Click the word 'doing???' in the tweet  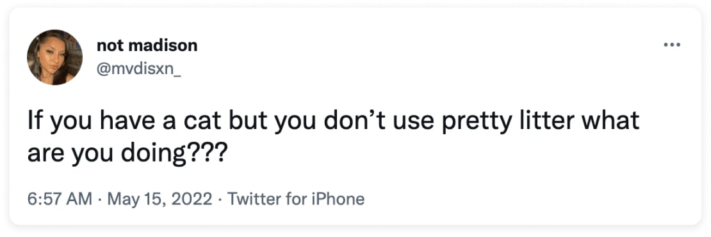172,155
